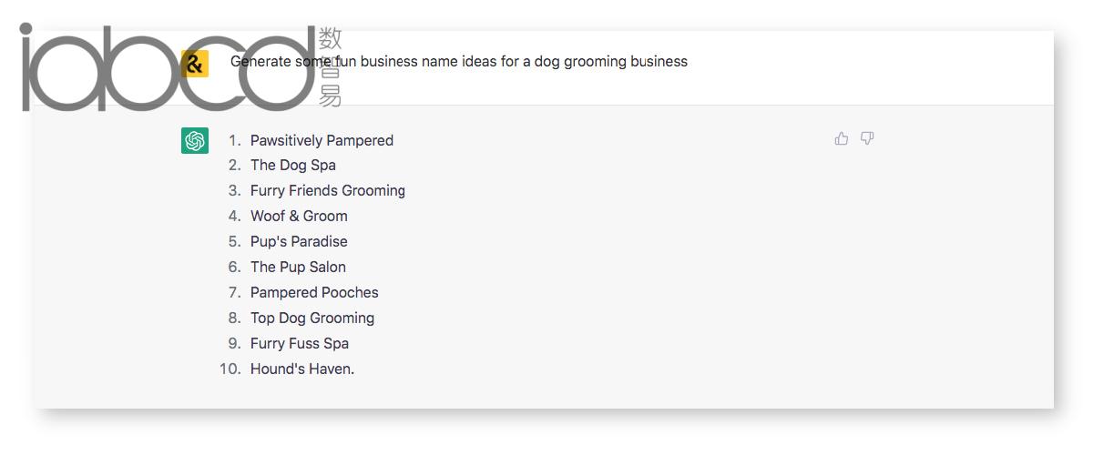Click the Chinese characters beside the logo
The image size is (1093, 455).
(330, 67)
